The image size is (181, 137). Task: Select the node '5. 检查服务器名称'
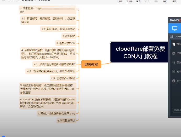coord(48,89)
